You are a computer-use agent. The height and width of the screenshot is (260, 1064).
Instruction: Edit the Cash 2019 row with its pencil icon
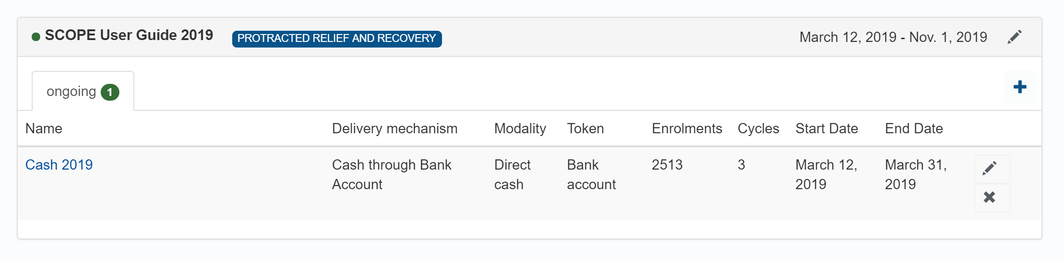(989, 169)
